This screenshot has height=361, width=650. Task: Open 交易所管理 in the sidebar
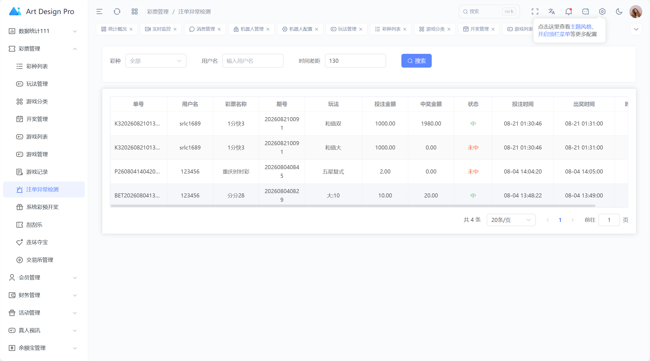[x=44, y=260]
